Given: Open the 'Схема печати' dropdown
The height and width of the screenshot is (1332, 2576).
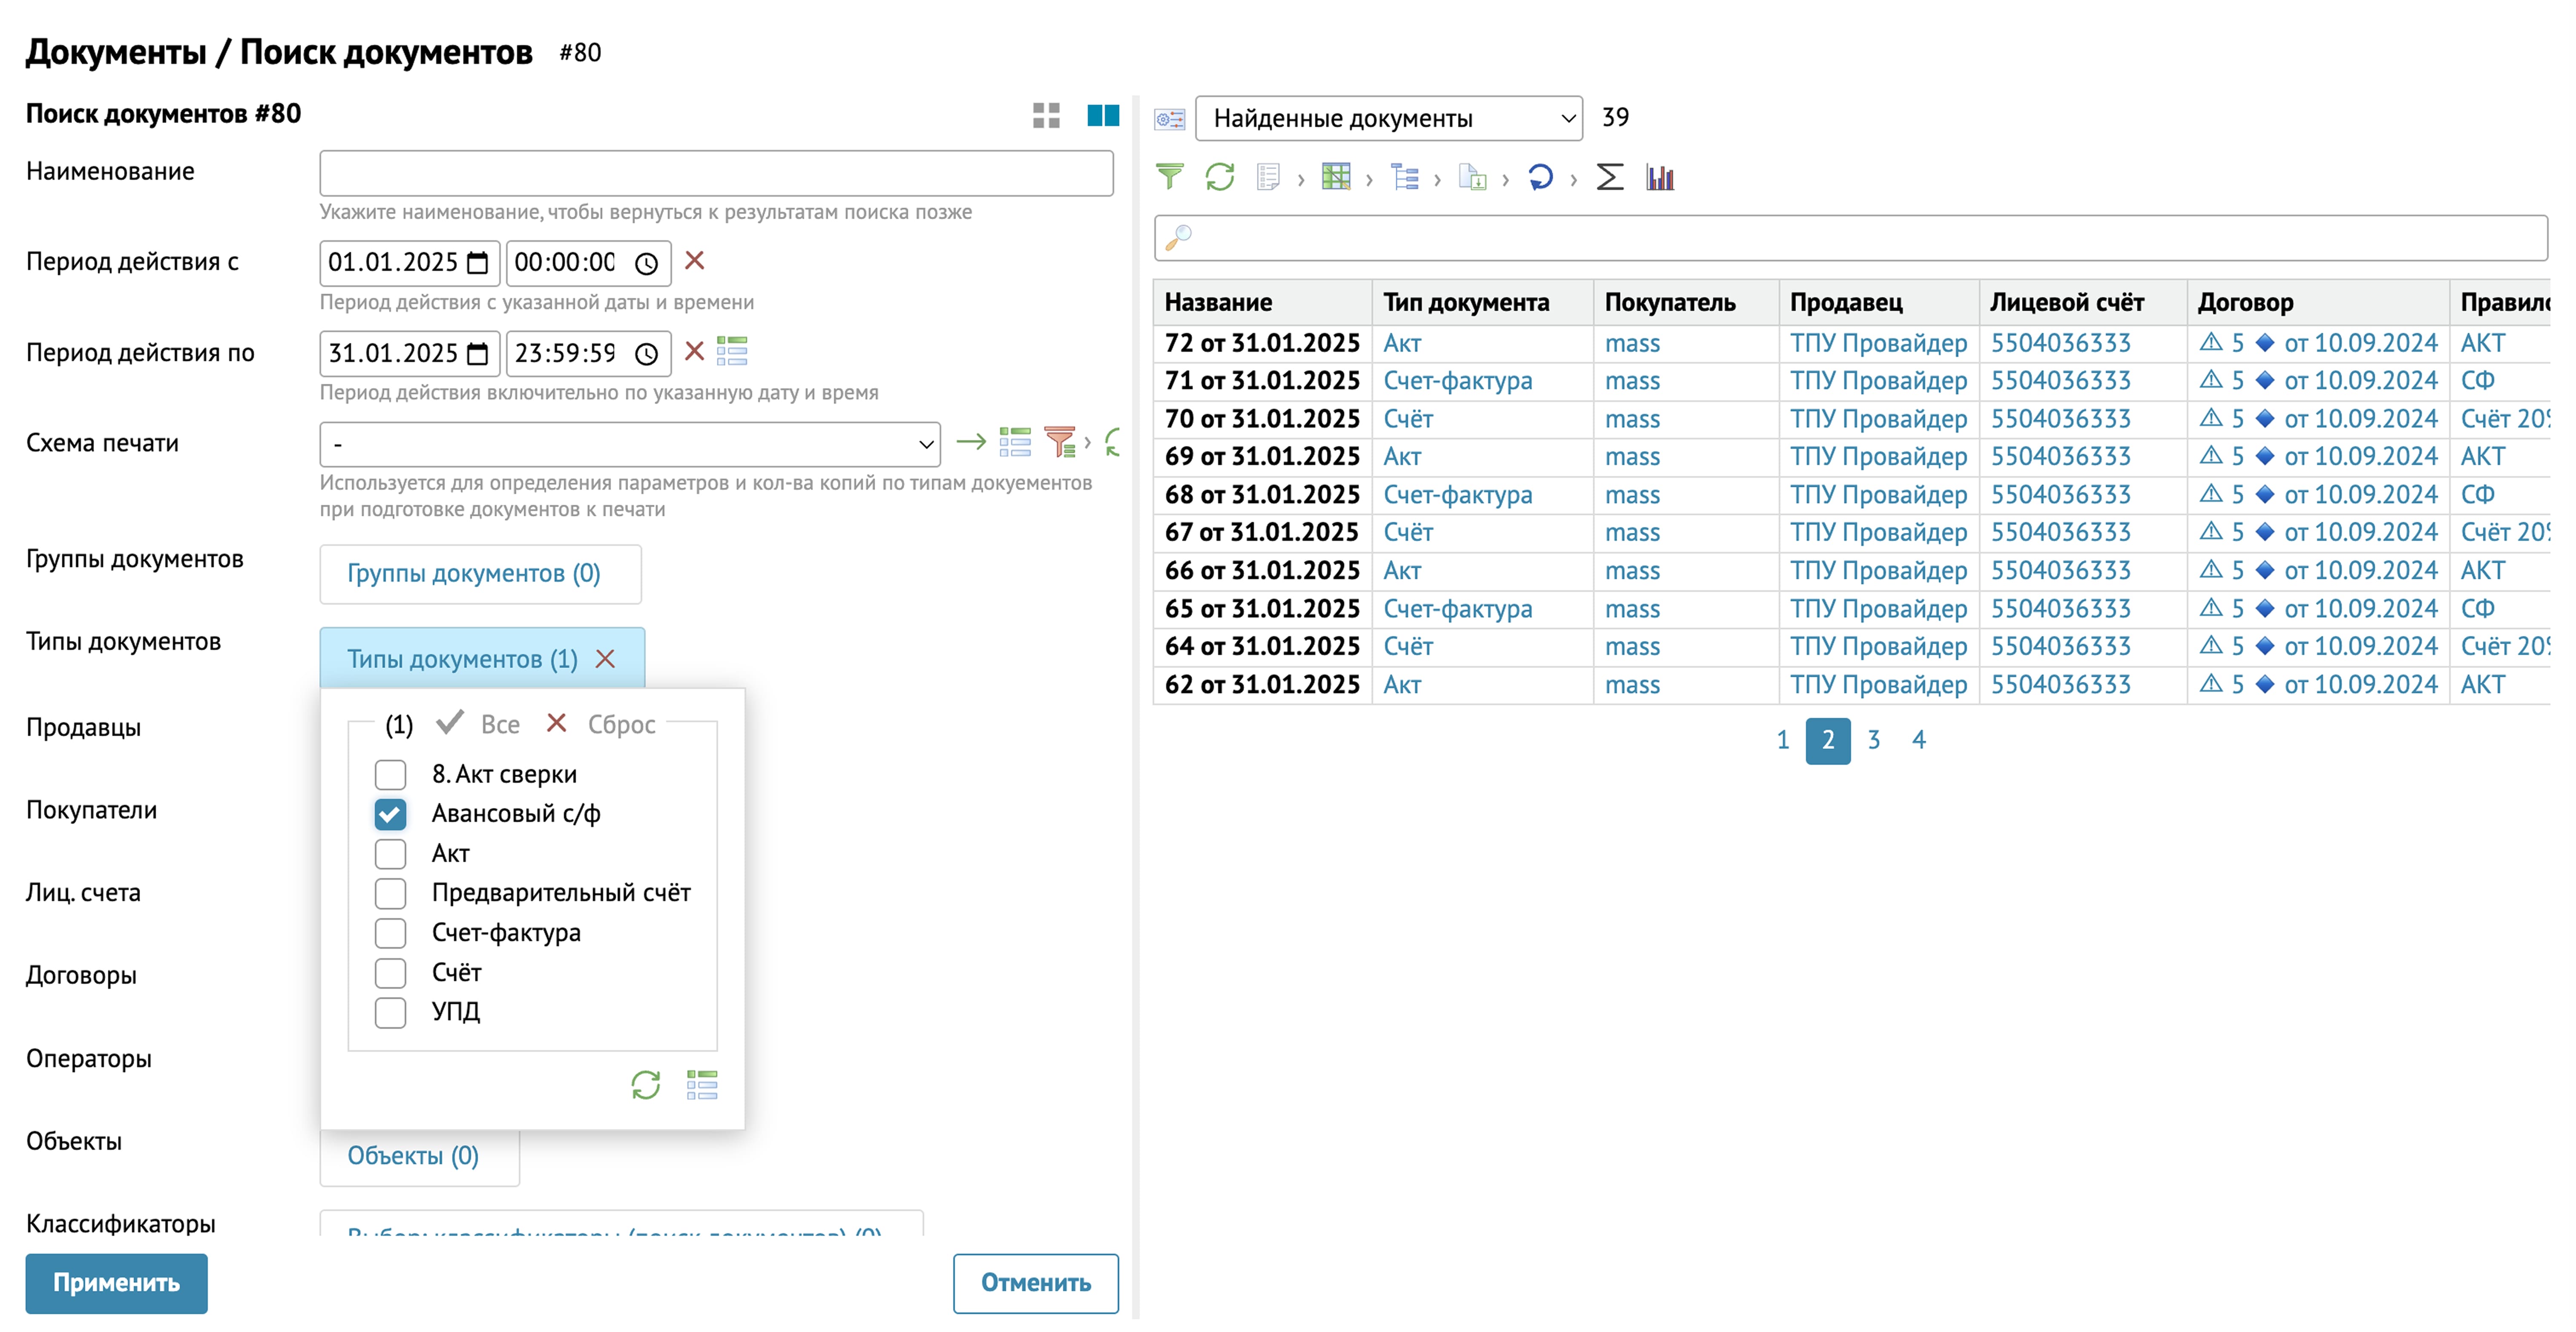Looking at the screenshot, I should pyautogui.click(x=630, y=444).
